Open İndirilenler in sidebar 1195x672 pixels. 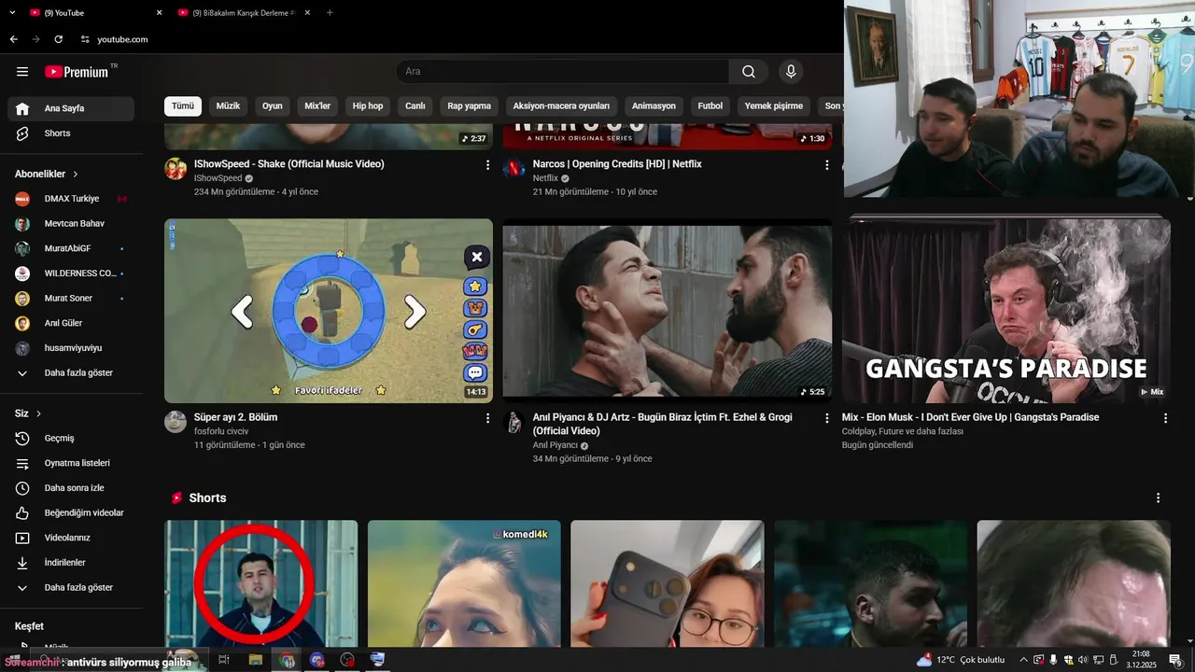pos(71,563)
